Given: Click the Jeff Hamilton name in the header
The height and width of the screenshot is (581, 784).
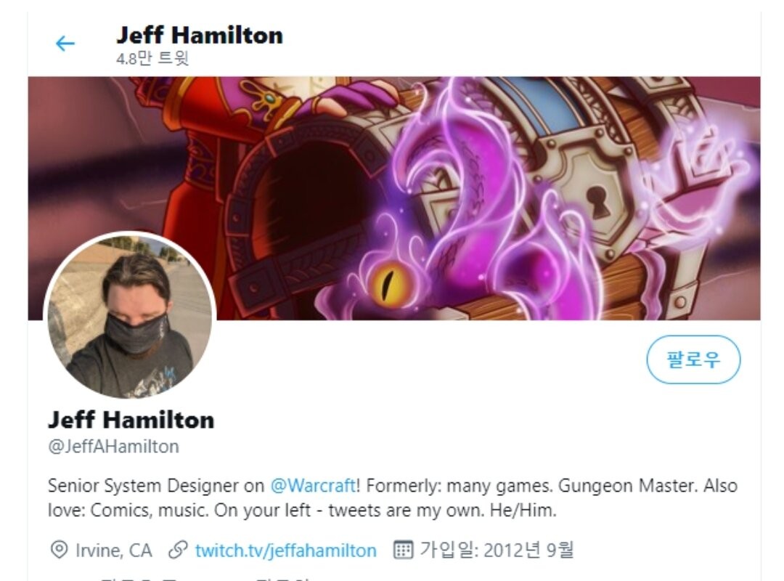Looking at the screenshot, I should [x=200, y=36].
